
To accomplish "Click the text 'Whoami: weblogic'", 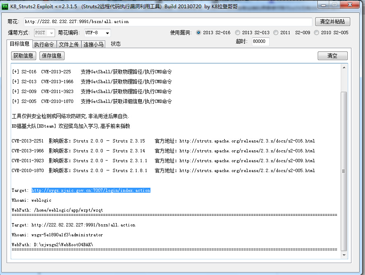I will (31, 200).
